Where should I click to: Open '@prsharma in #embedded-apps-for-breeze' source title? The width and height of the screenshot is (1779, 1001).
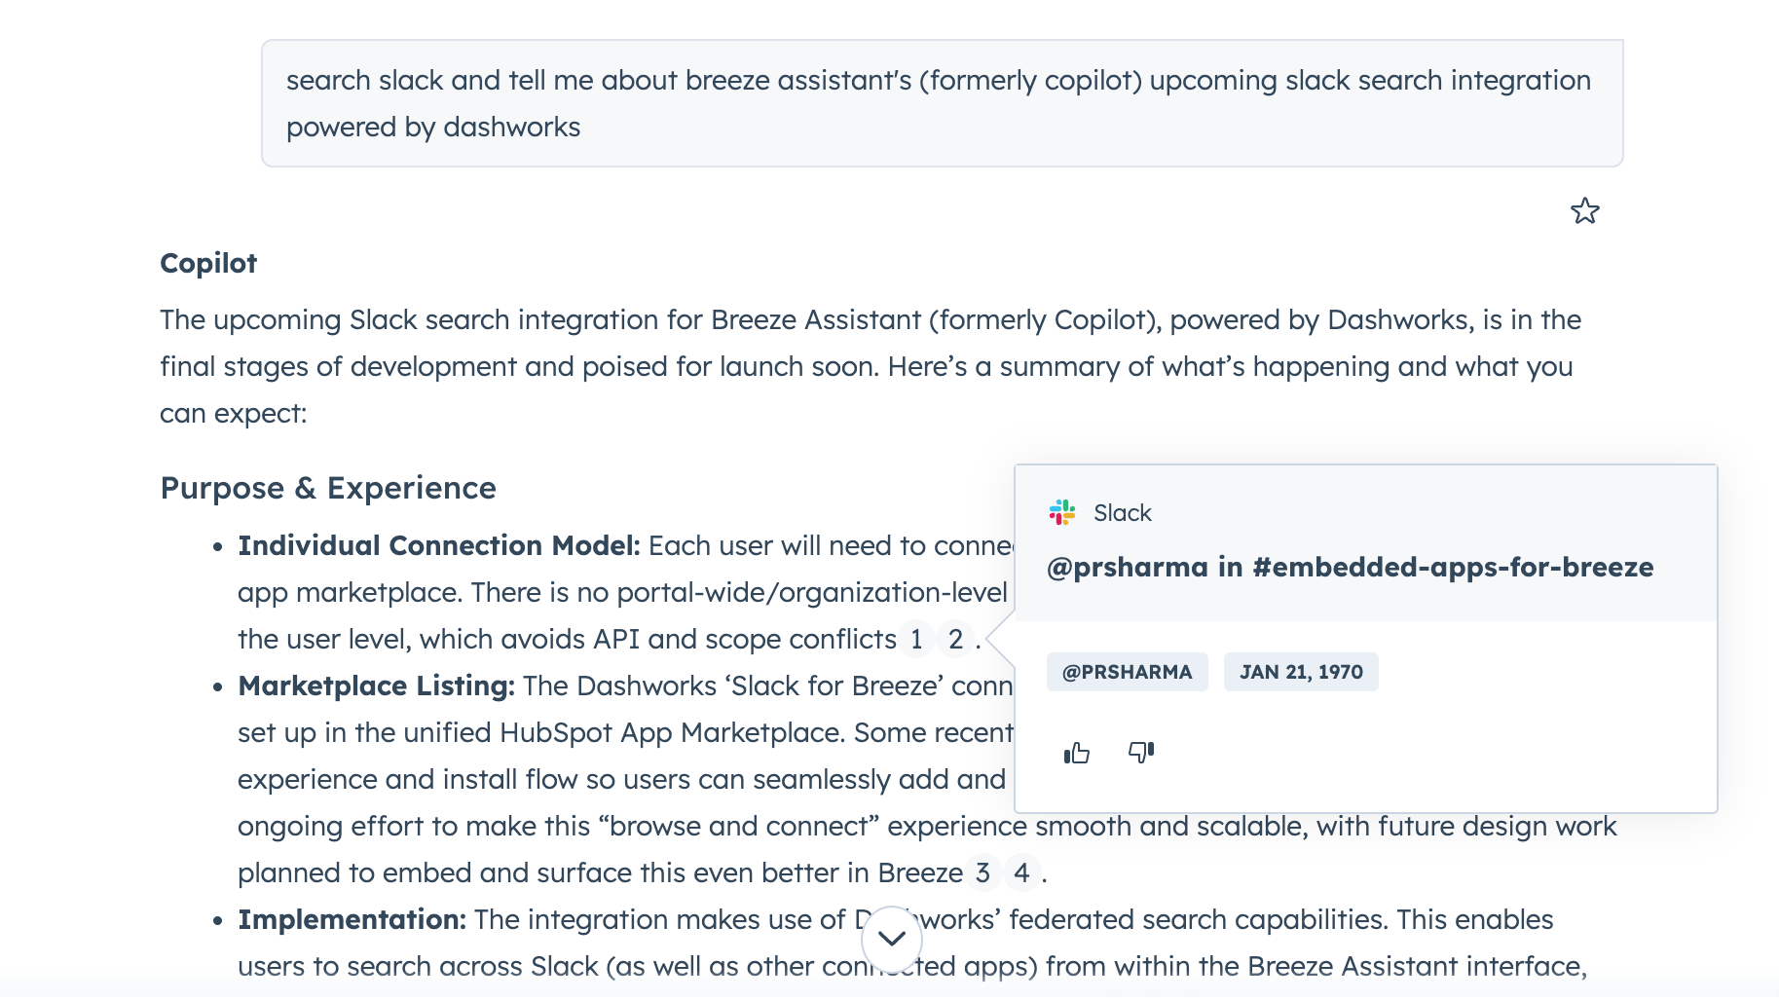click(x=1350, y=567)
